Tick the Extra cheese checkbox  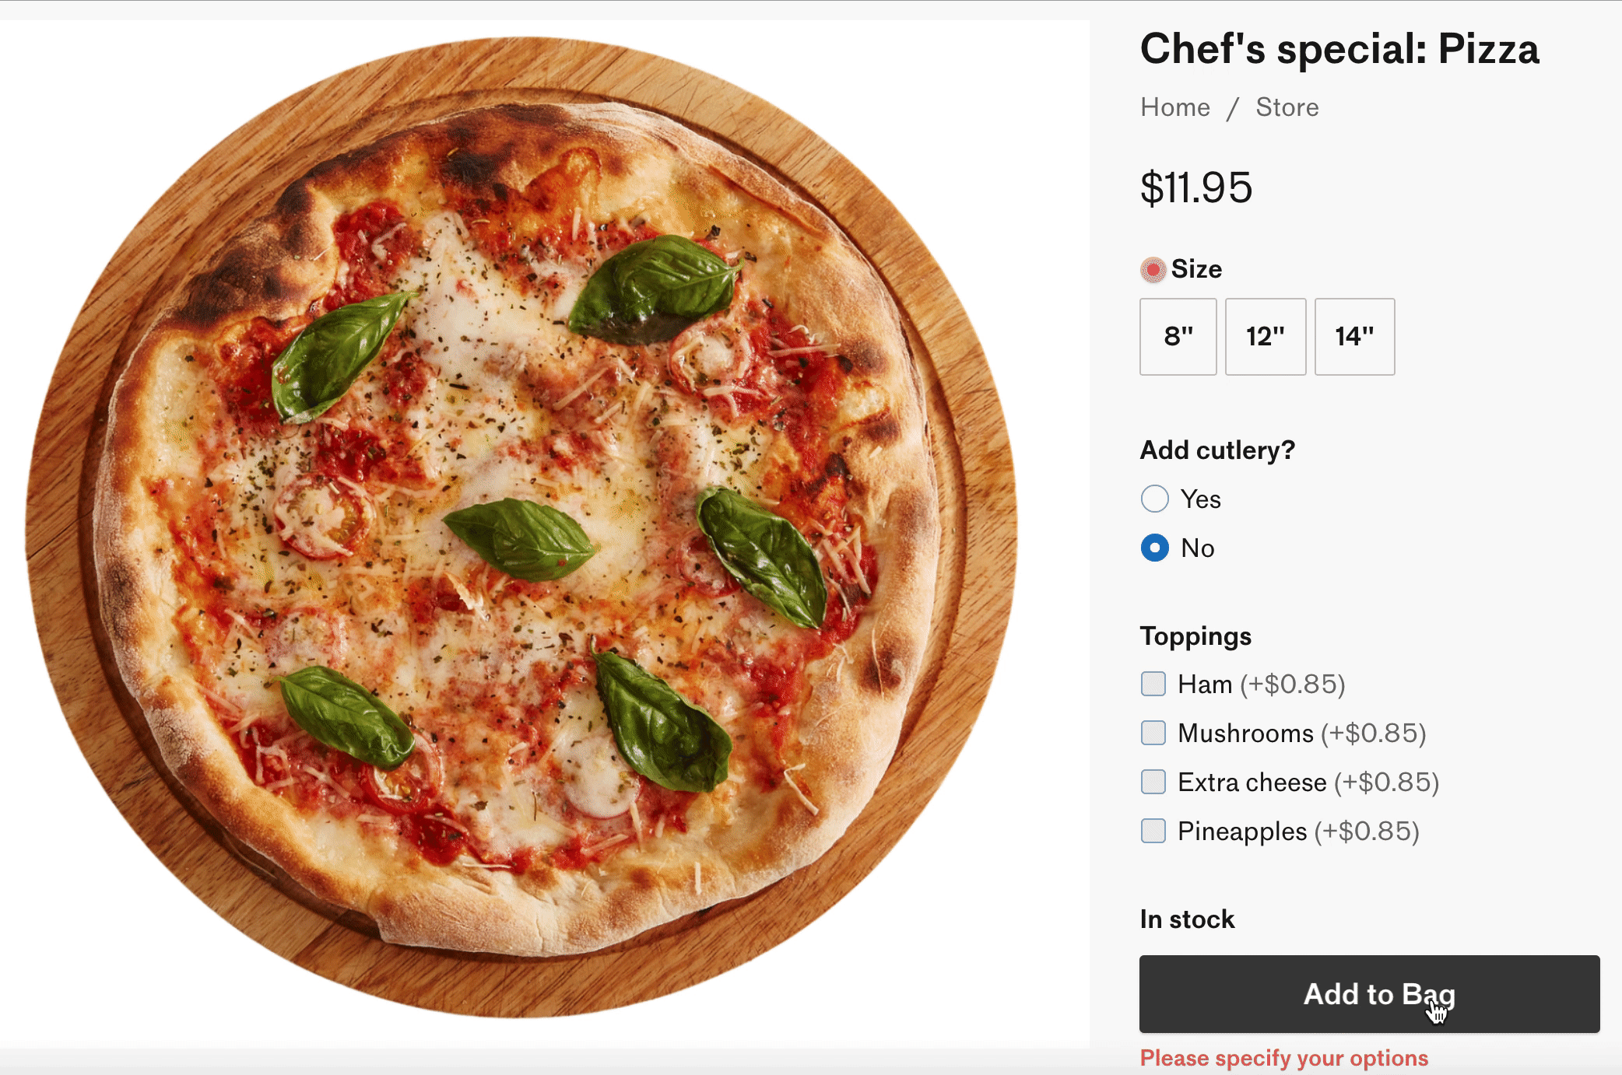(1153, 782)
